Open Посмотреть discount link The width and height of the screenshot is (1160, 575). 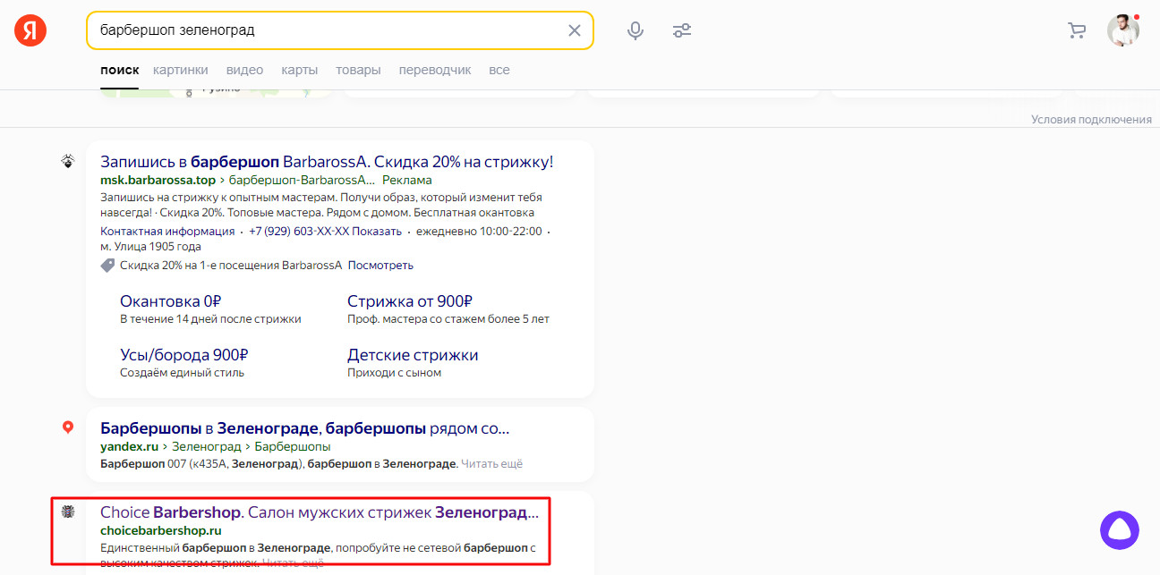[x=380, y=265]
